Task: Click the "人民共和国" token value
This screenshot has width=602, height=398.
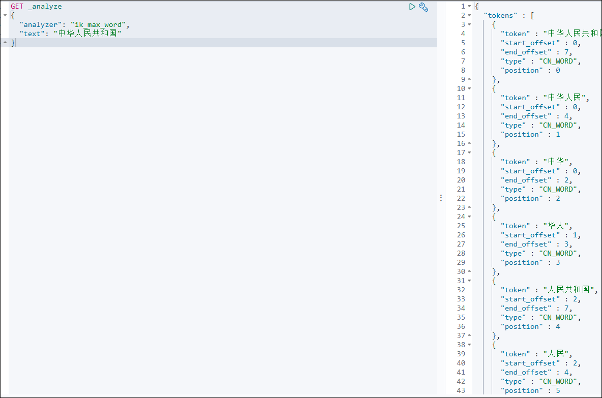Action: [x=568, y=290]
